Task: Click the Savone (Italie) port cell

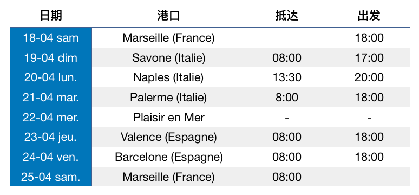Action: tap(168, 58)
